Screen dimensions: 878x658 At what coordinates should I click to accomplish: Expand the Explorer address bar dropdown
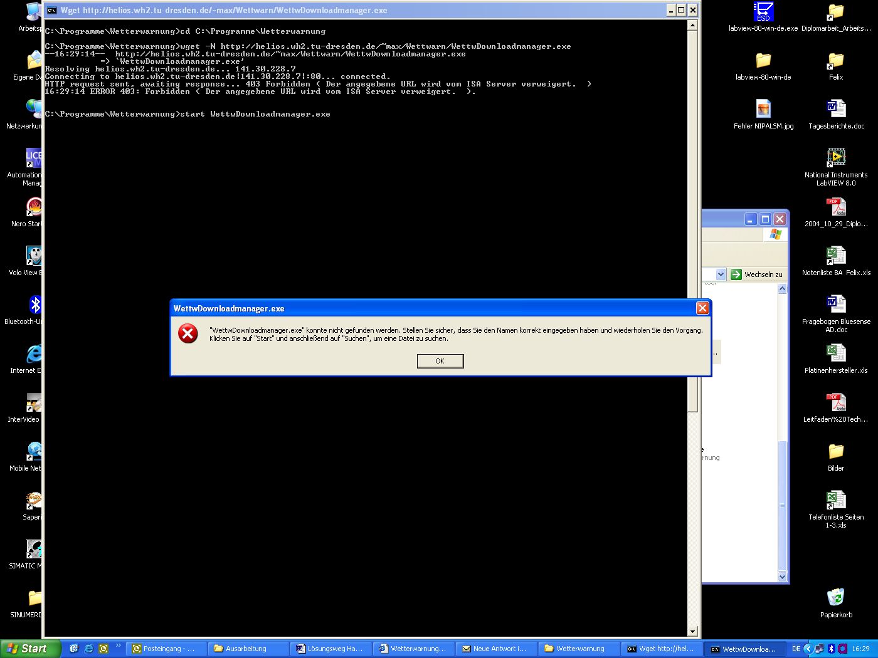coord(721,274)
